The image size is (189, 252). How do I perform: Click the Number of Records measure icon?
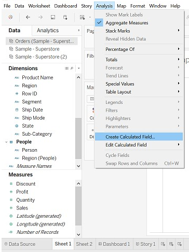coord(11,232)
